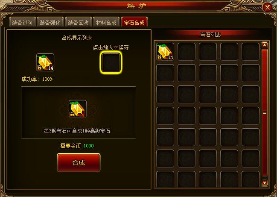Click the last empty slot in first row
277x197 pixels.
point(251,52)
